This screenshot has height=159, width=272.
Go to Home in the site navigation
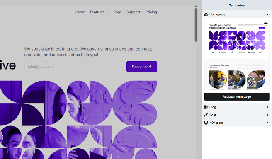(80, 12)
